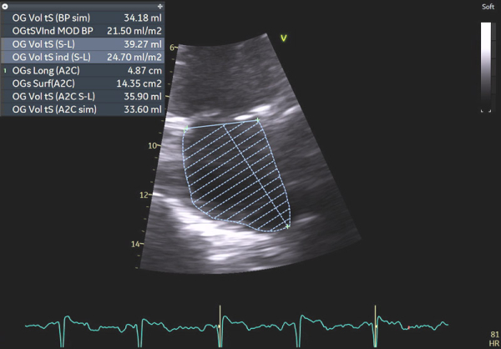Click the yellow V probe orientation marker

pyautogui.click(x=284, y=38)
